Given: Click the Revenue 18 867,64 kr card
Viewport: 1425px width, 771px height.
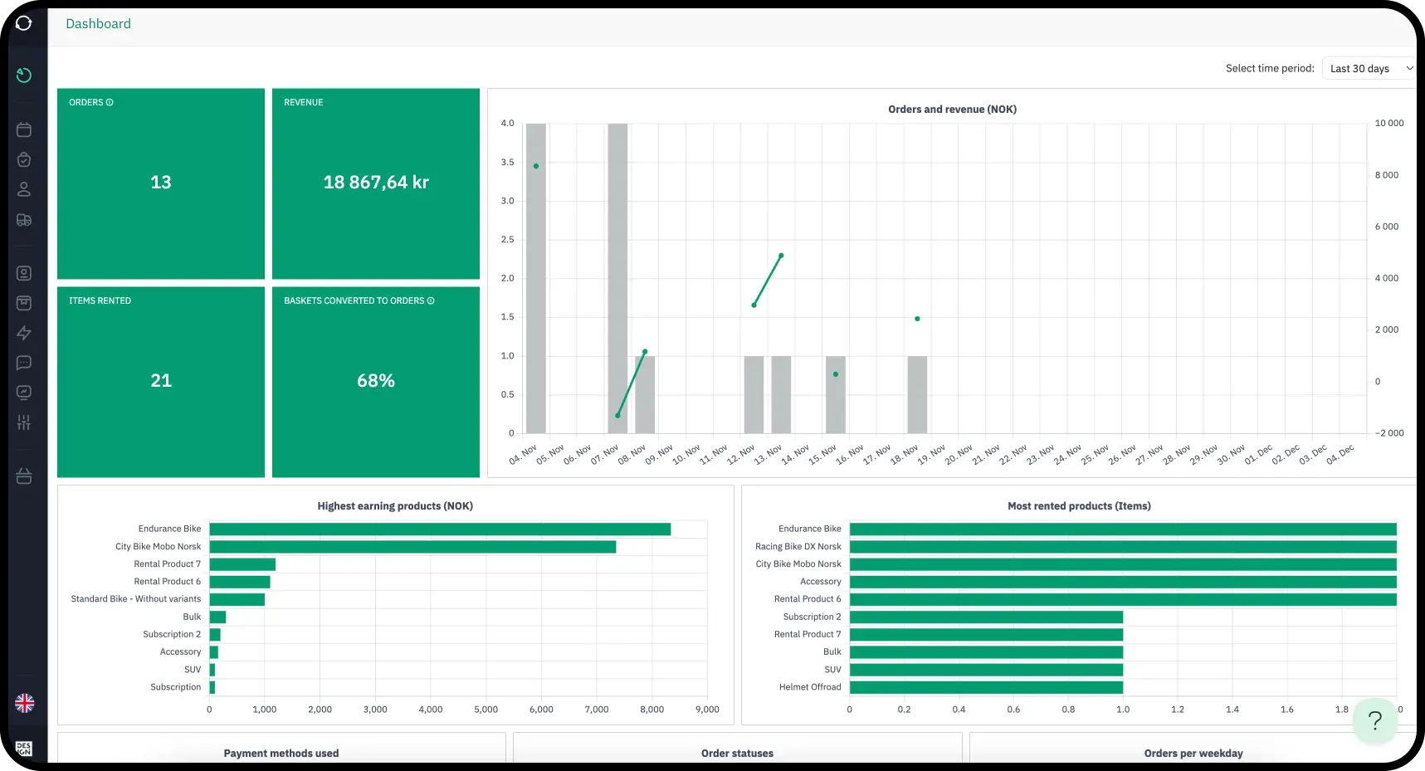Looking at the screenshot, I should point(376,183).
